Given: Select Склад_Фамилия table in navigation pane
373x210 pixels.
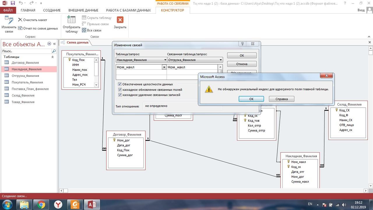Looking at the screenshot, I should (x=23, y=95).
